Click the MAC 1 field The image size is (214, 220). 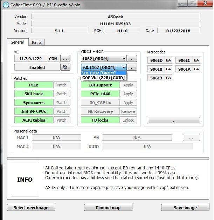click(56, 137)
